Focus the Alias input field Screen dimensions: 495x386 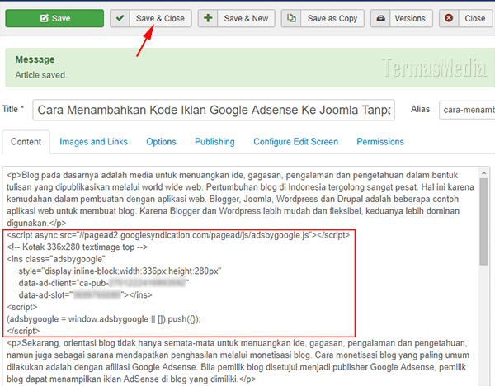467,110
